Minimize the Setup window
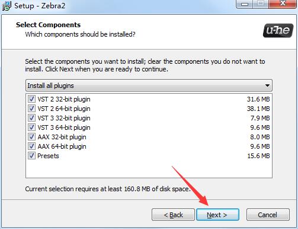This screenshot has width=298, height=229. point(245,4)
